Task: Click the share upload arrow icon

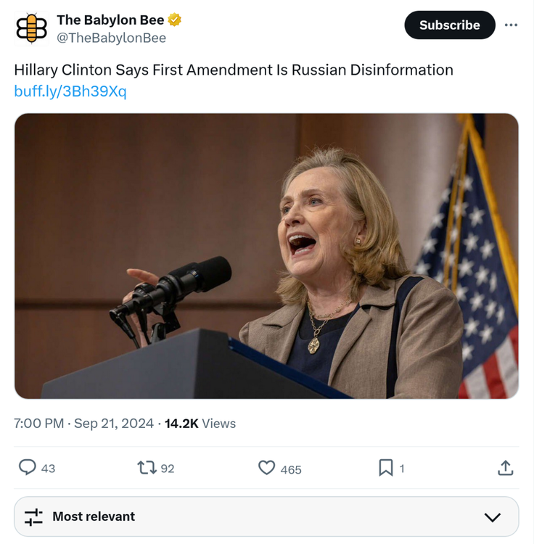Action: point(506,468)
